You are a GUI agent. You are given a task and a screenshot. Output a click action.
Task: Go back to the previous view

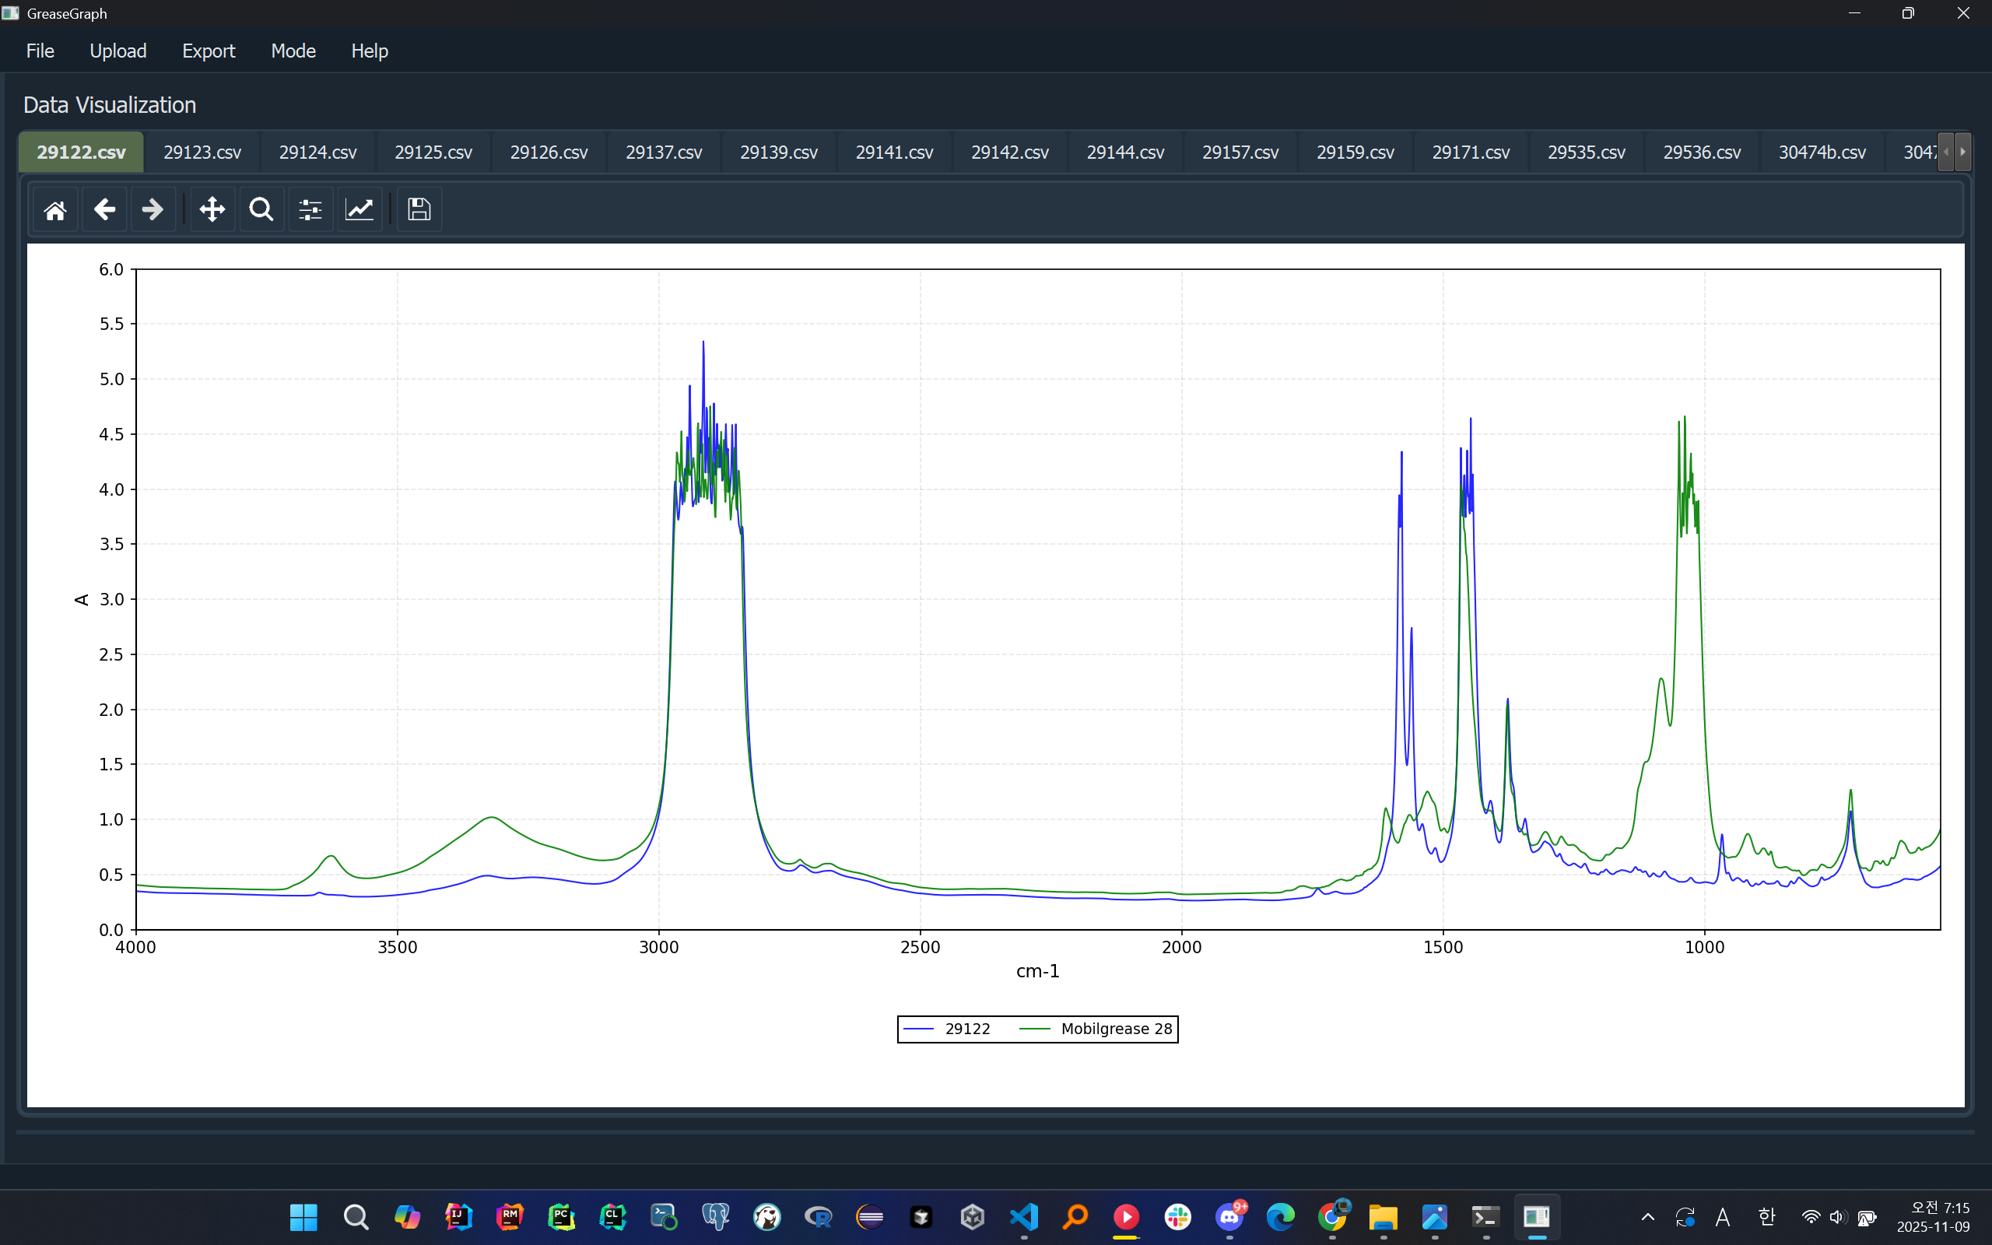pyautogui.click(x=104, y=210)
